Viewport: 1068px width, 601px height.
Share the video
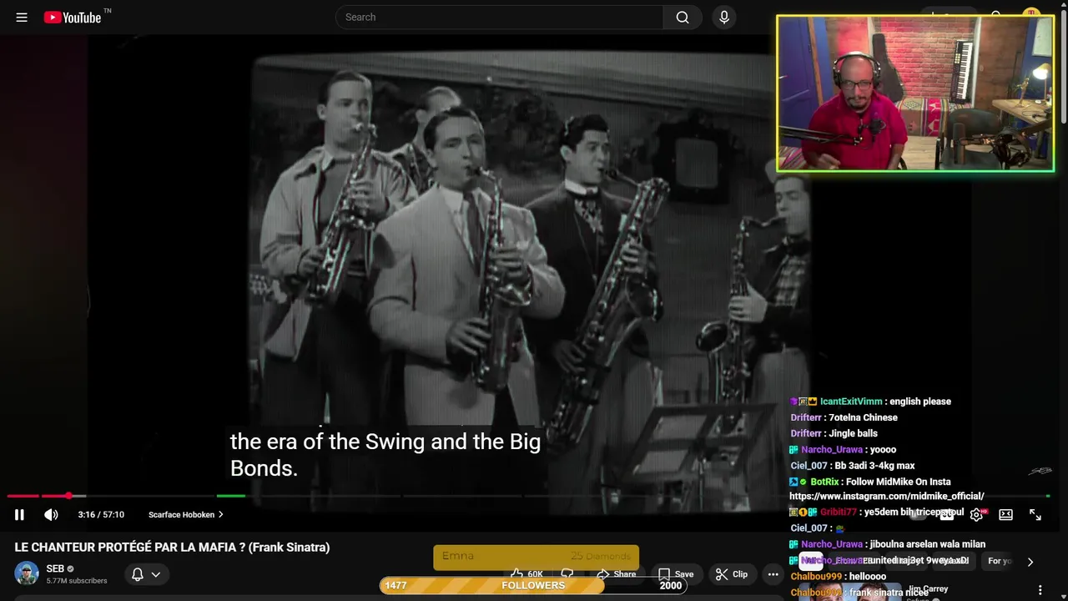tap(616, 574)
